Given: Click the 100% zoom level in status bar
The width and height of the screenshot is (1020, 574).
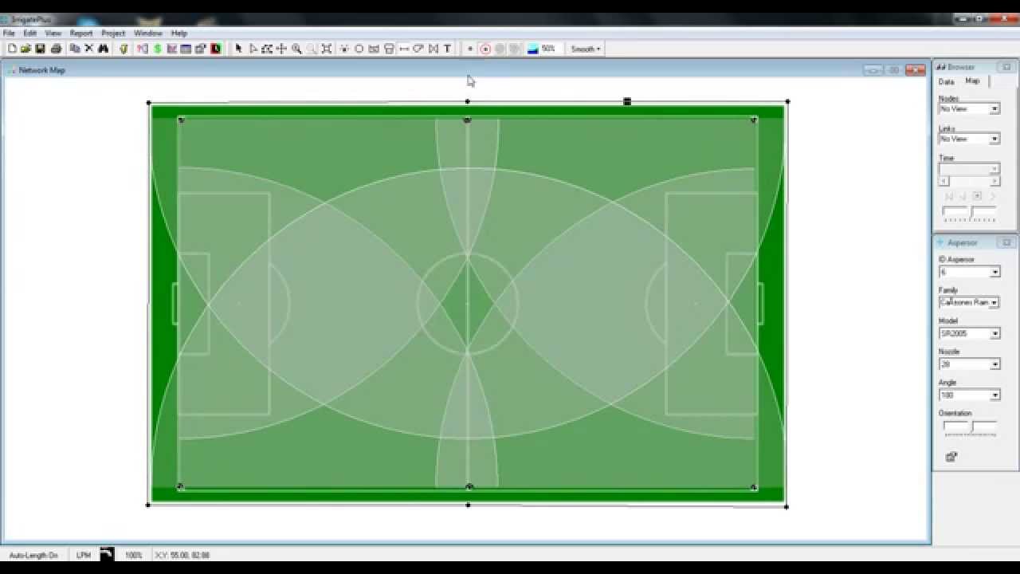Looking at the screenshot, I should coord(133,555).
